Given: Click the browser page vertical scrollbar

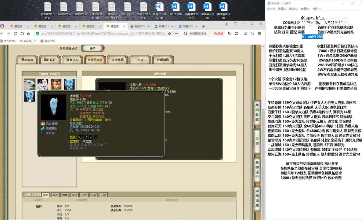Looking at the screenshot, I should 263,132.
